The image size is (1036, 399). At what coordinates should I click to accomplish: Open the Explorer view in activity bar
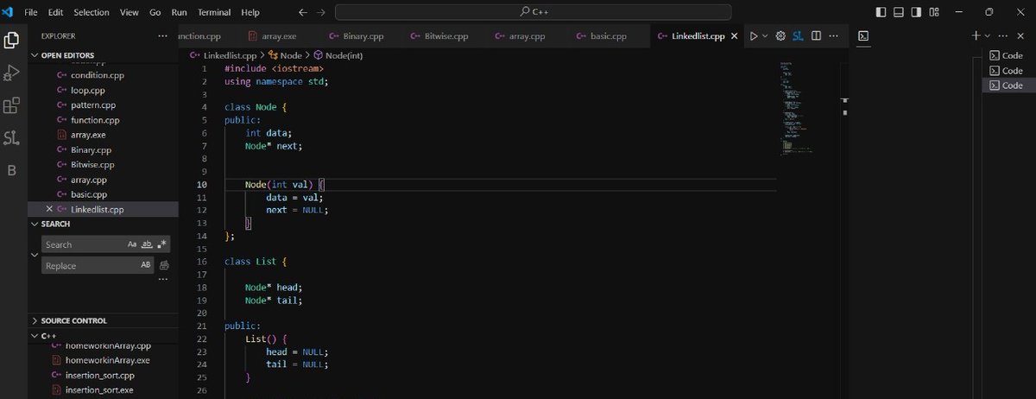point(12,41)
